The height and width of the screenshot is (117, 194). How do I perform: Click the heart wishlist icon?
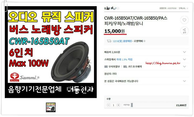click(x=184, y=20)
